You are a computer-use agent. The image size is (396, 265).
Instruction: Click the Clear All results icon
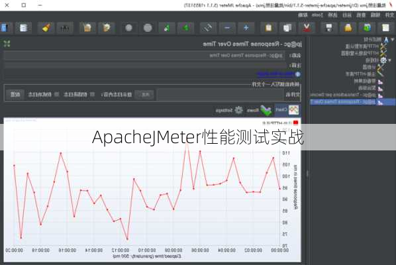tap(87, 28)
